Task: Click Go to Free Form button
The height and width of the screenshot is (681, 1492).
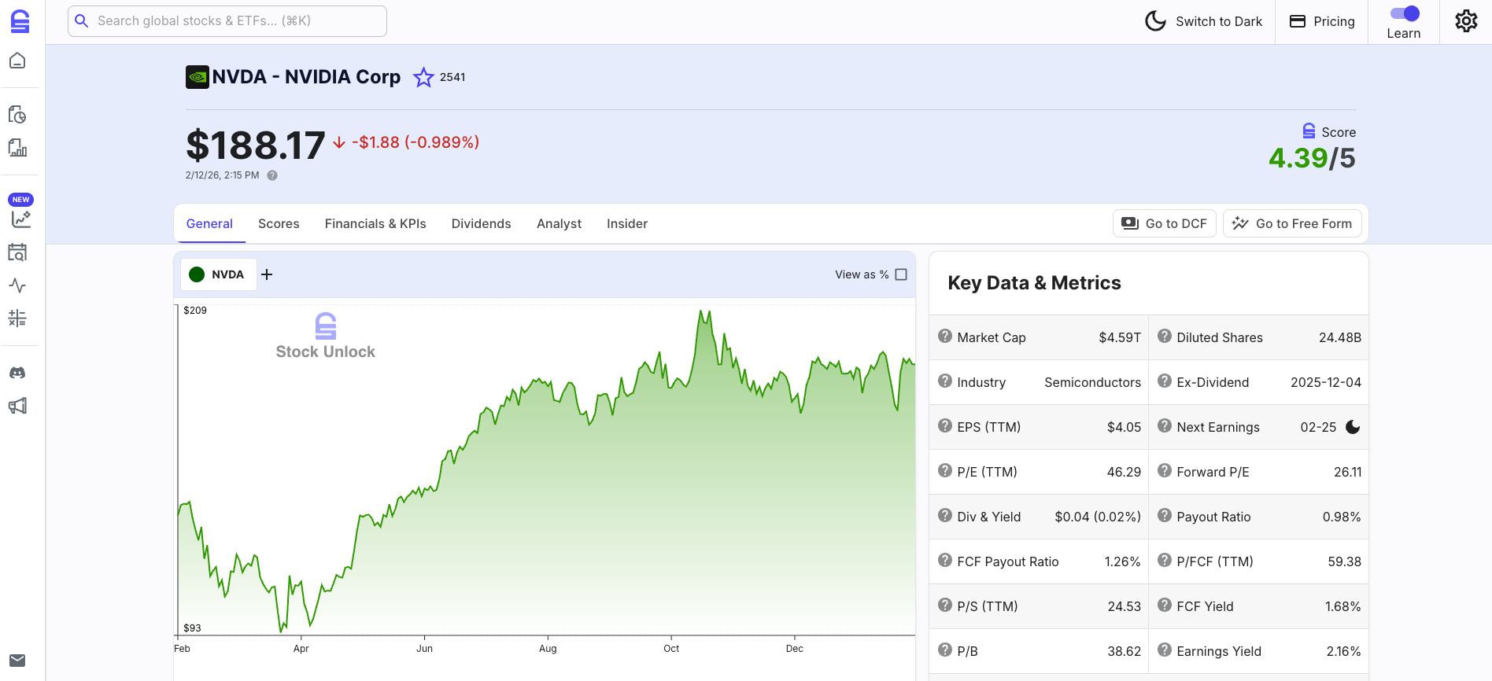Action: (x=1292, y=223)
